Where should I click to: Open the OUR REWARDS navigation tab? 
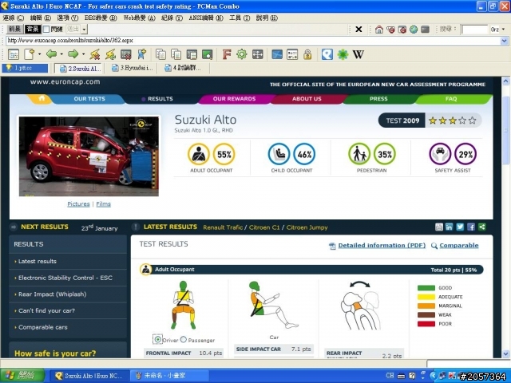point(234,99)
